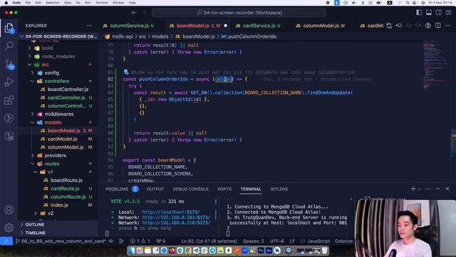Open the Search view in activity bar
This screenshot has height=257, width=456.
9,46
